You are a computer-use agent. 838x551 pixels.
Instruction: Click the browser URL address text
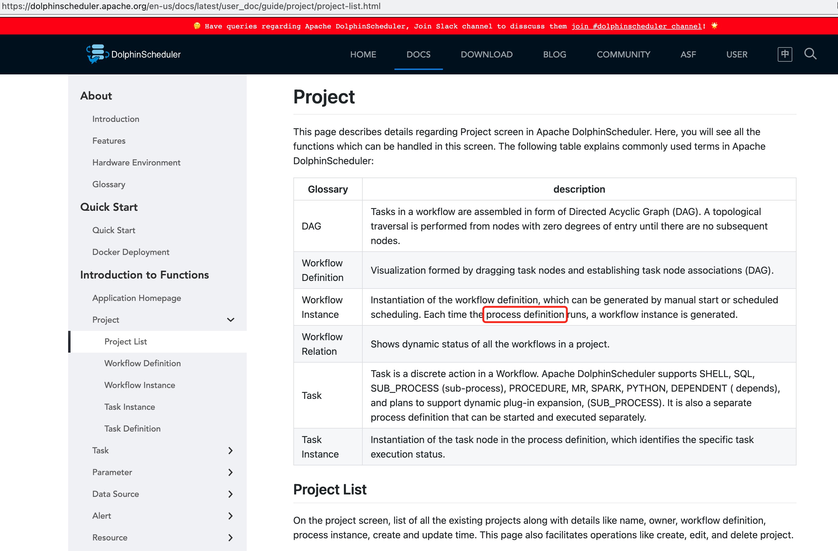pos(191,6)
